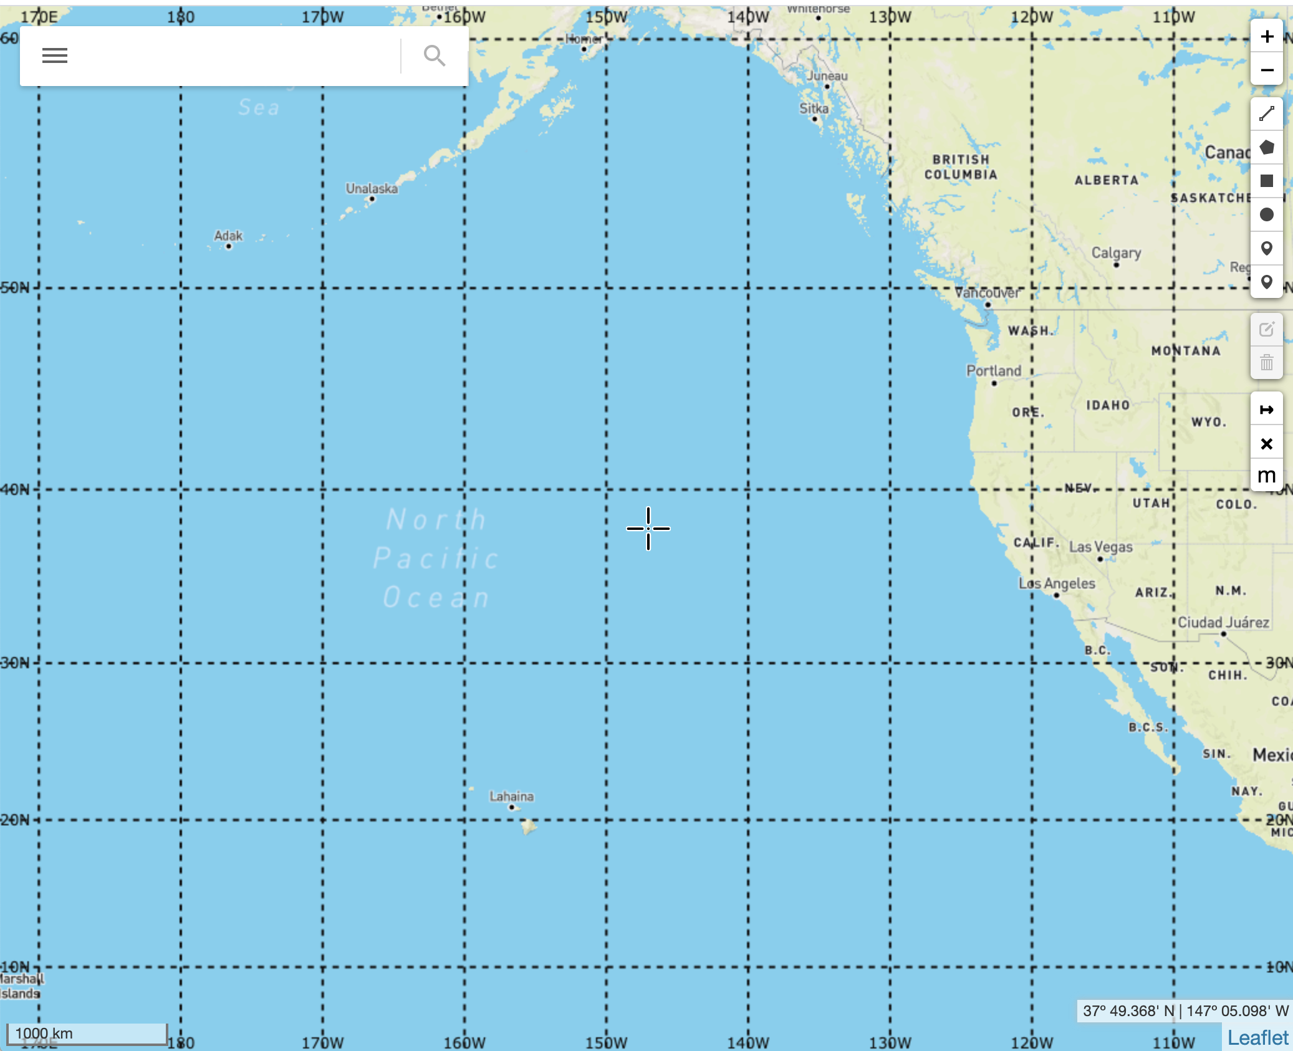
Task: Click the delete layers trash icon
Action: pyautogui.click(x=1266, y=362)
